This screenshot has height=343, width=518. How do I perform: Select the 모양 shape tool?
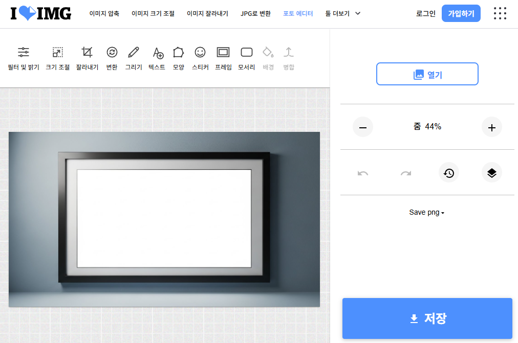point(178,56)
